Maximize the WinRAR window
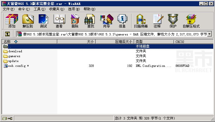This screenshot has height=122, width=215. coord(206,4)
